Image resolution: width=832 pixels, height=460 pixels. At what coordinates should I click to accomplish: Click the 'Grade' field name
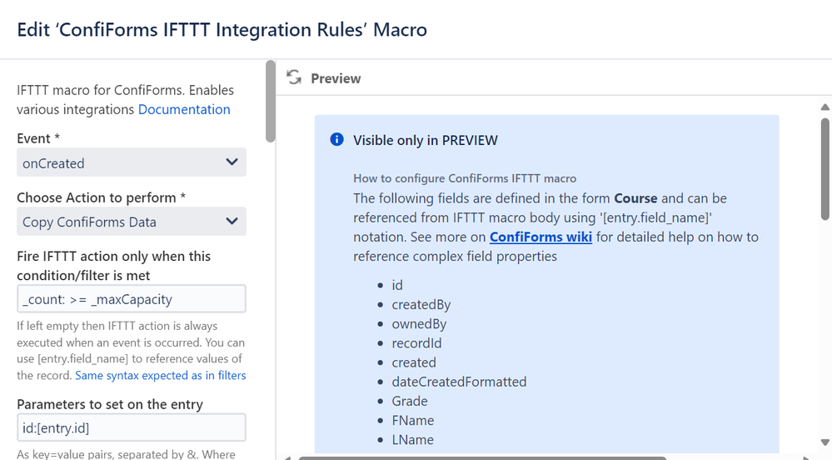coord(410,401)
